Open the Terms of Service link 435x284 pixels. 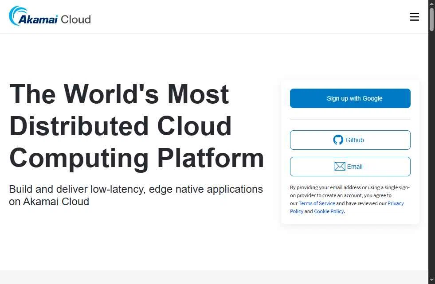(317, 203)
